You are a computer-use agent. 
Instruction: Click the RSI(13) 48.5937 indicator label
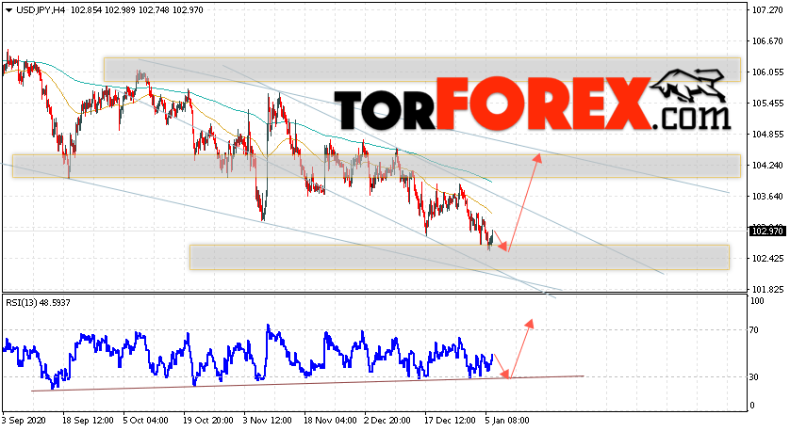(39, 303)
